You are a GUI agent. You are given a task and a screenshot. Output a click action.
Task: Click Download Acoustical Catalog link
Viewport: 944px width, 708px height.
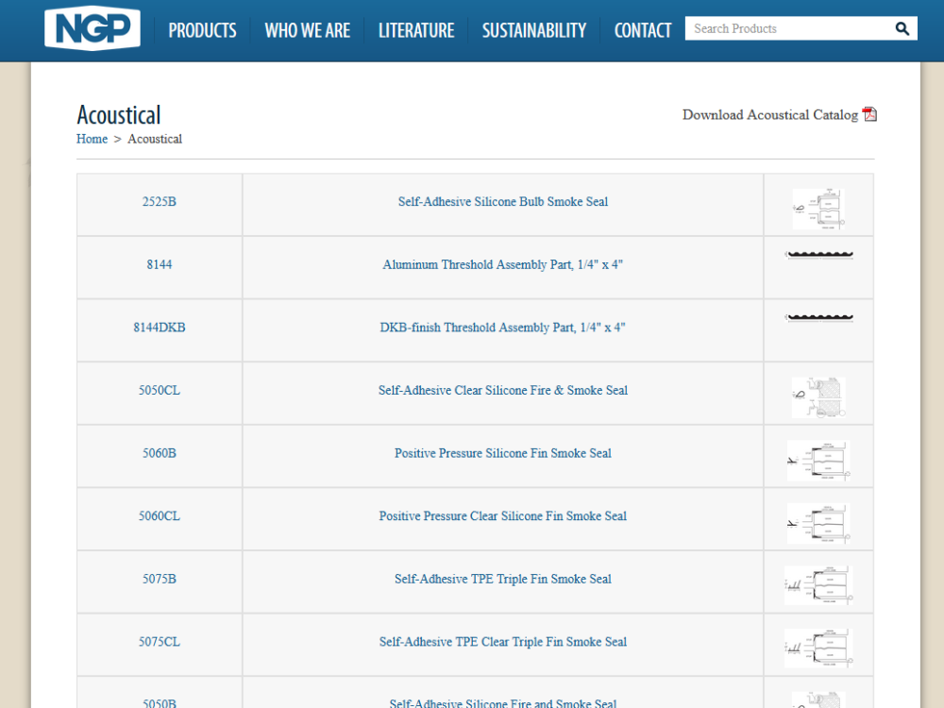(x=770, y=114)
